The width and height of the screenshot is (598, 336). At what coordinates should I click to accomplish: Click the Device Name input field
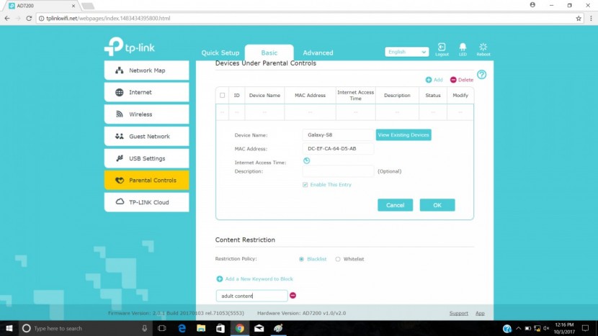[x=338, y=135]
